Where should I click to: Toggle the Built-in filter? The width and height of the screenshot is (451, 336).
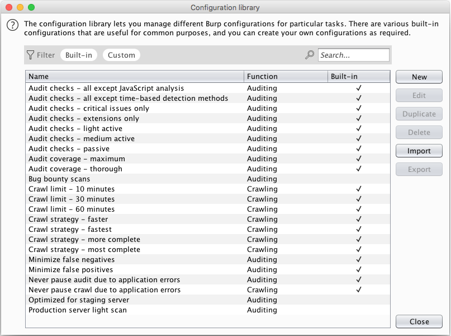pyautogui.click(x=79, y=55)
